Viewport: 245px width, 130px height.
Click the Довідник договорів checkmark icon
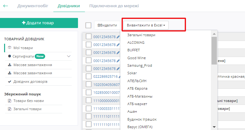click(x=9, y=82)
